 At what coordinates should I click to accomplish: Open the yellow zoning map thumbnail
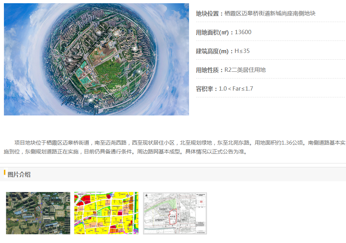click(x=106, y=213)
